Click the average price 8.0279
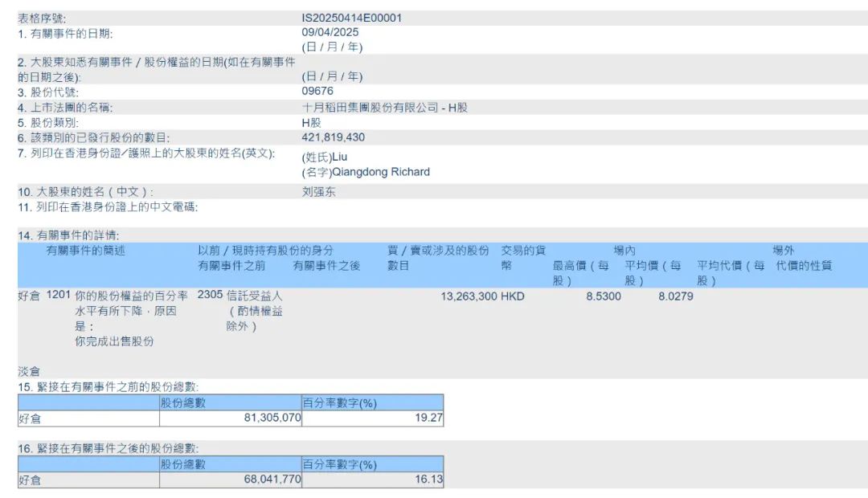The height and width of the screenshot is (498, 868). [x=675, y=296]
